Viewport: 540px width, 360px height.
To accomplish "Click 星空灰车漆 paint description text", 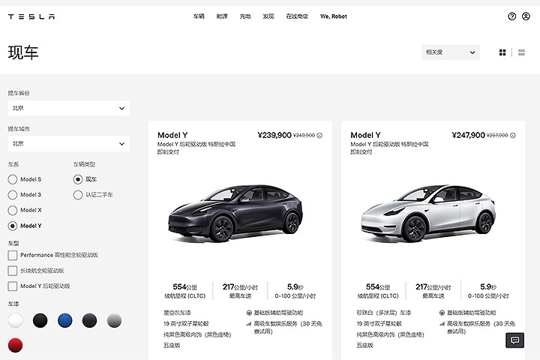I will coord(177,313).
